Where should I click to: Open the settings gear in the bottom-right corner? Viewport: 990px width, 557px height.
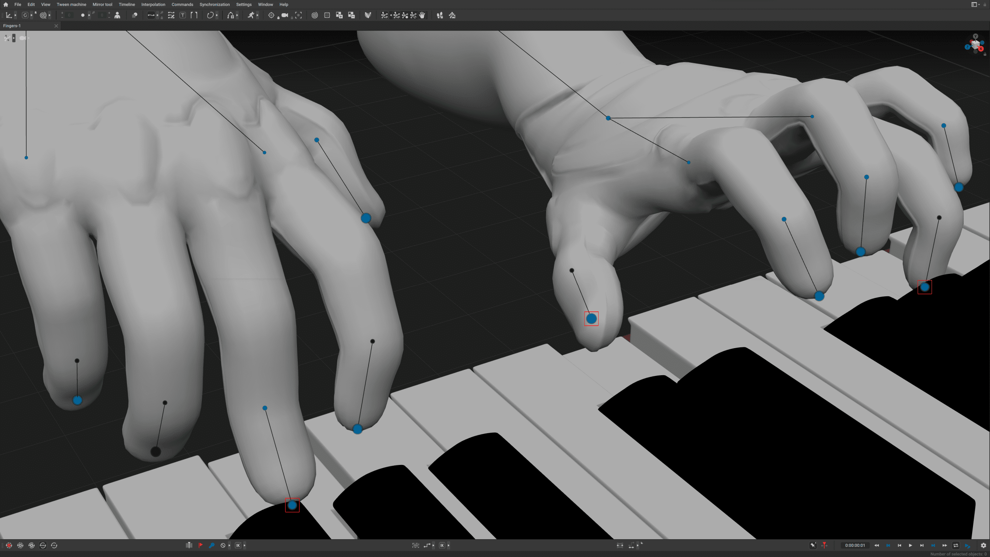click(x=983, y=545)
